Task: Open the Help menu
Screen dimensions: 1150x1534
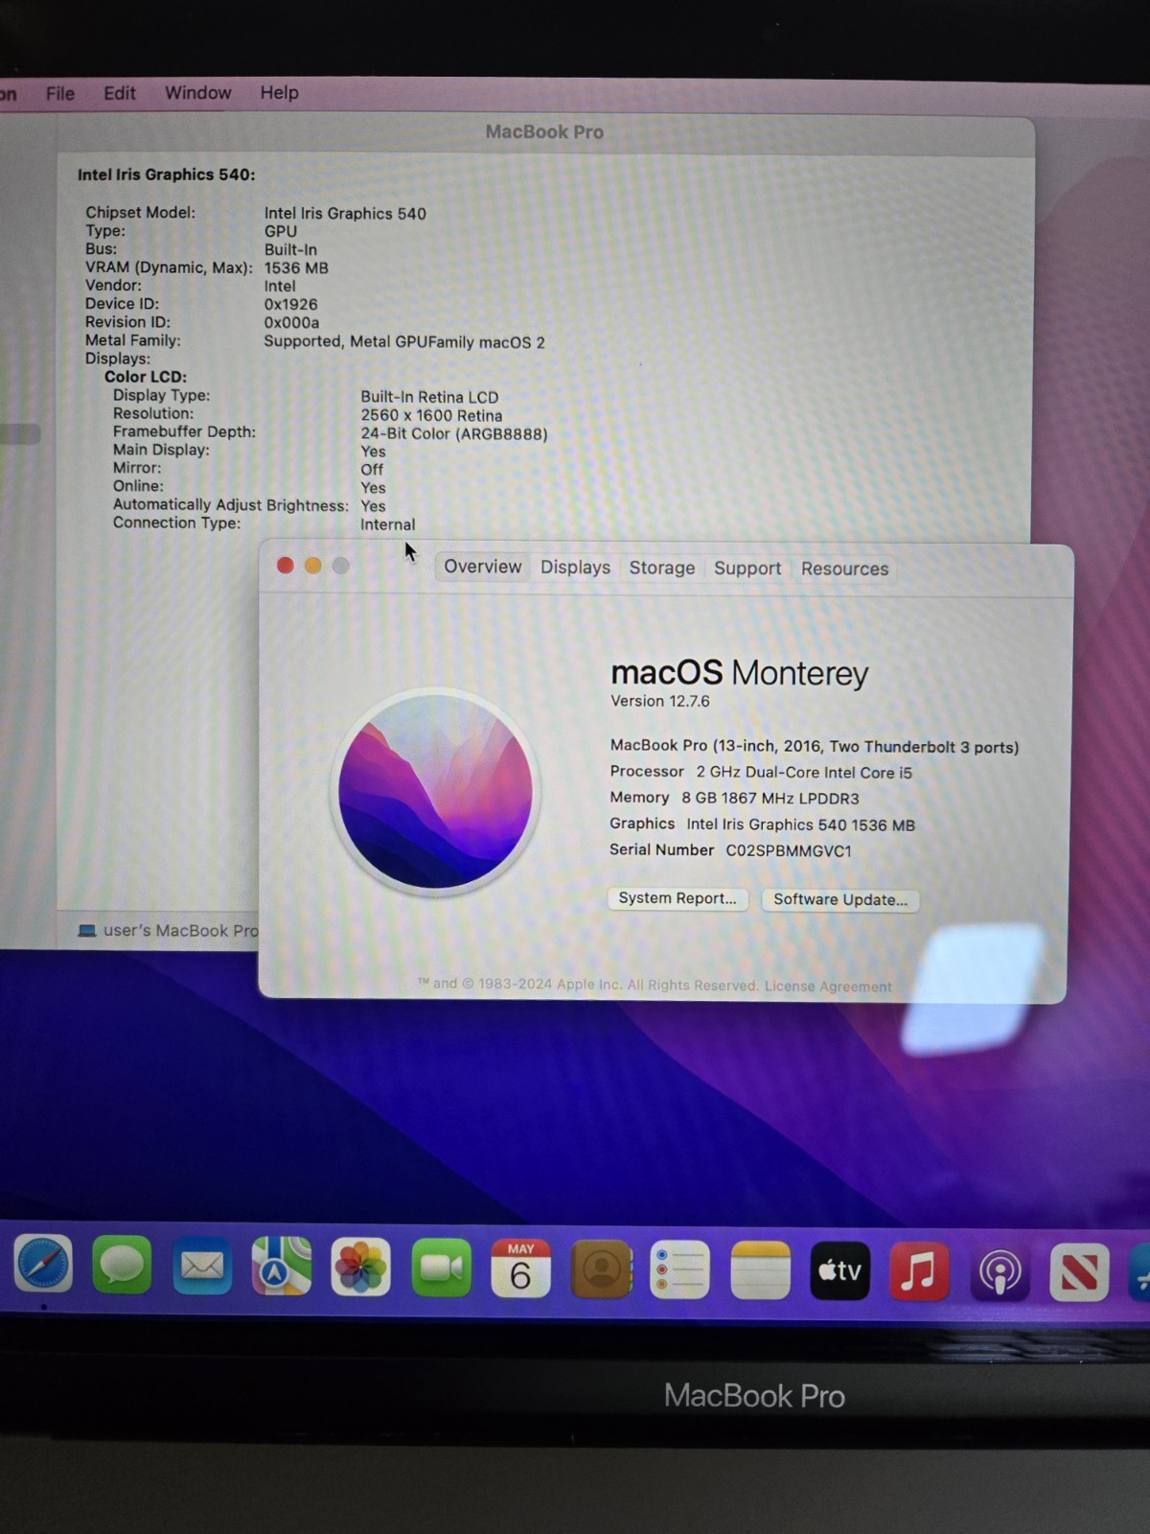Action: click(279, 93)
